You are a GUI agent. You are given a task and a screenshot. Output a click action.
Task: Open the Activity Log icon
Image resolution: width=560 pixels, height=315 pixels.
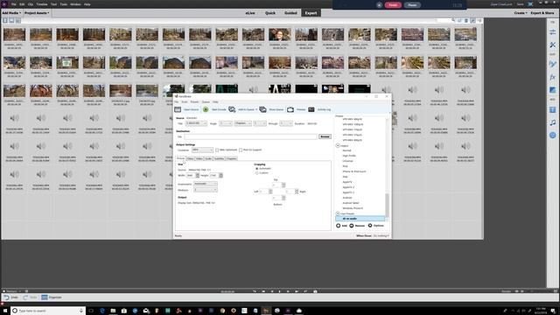tap(311, 109)
